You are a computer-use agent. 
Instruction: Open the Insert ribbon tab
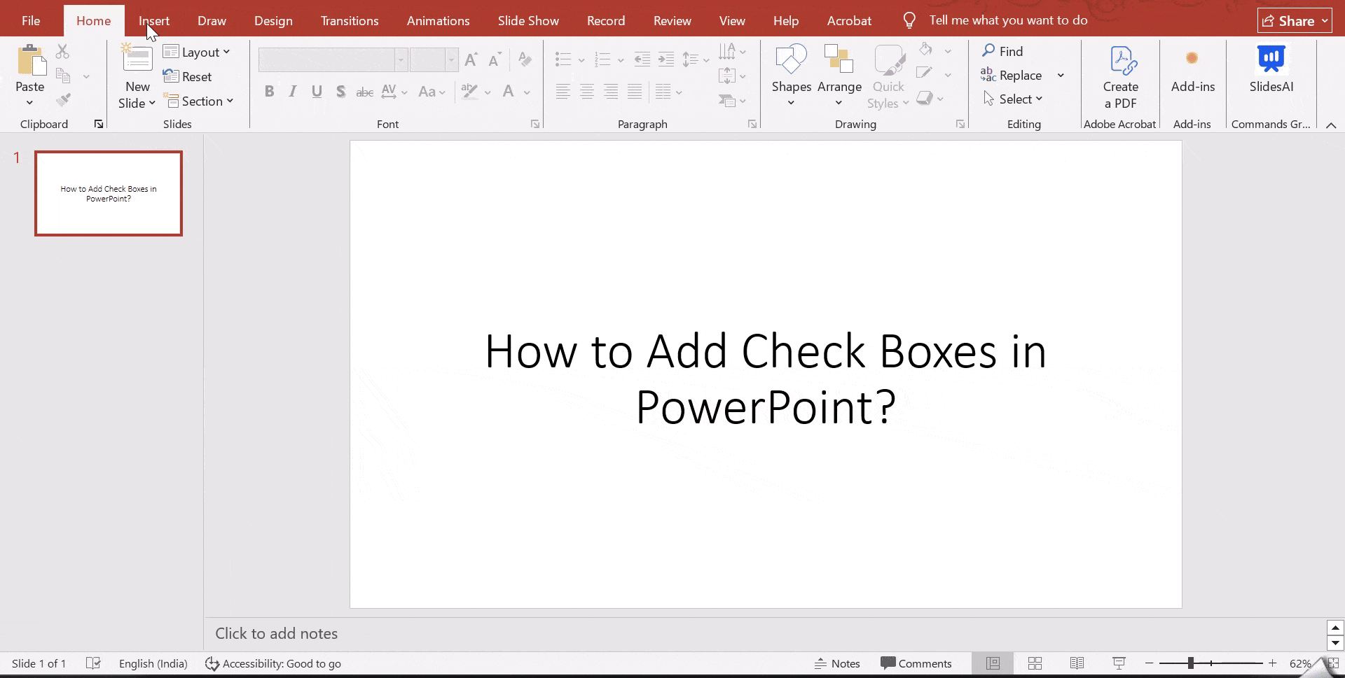(x=154, y=21)
